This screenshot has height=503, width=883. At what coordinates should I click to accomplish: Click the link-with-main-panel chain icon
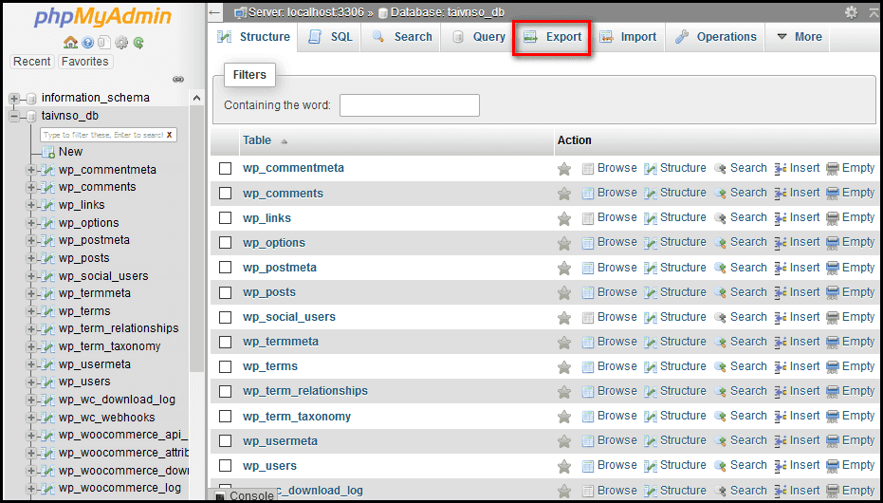(178, 80)
